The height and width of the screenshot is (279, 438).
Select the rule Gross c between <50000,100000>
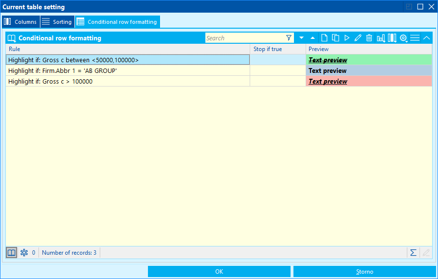128,60
